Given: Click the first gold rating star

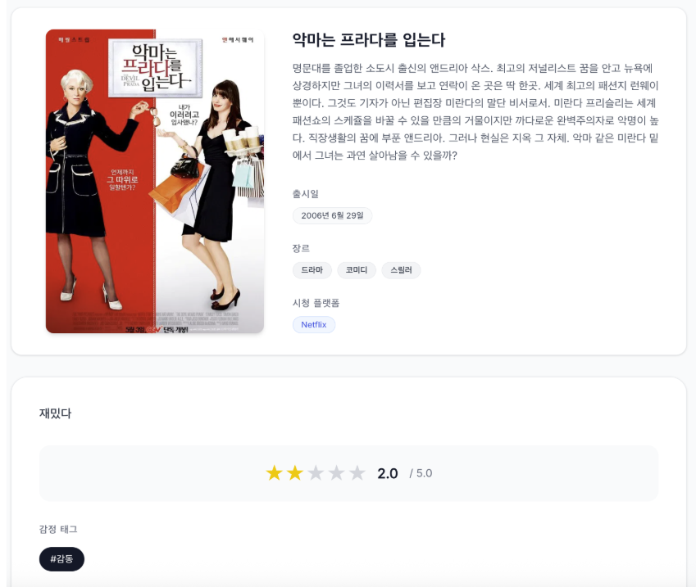Looking at the screenshot, I should point(275,473).
